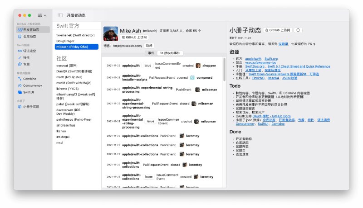Open the SwiftUI guide
This screenshot has width=363, height=208.
(x=33, y=92)
